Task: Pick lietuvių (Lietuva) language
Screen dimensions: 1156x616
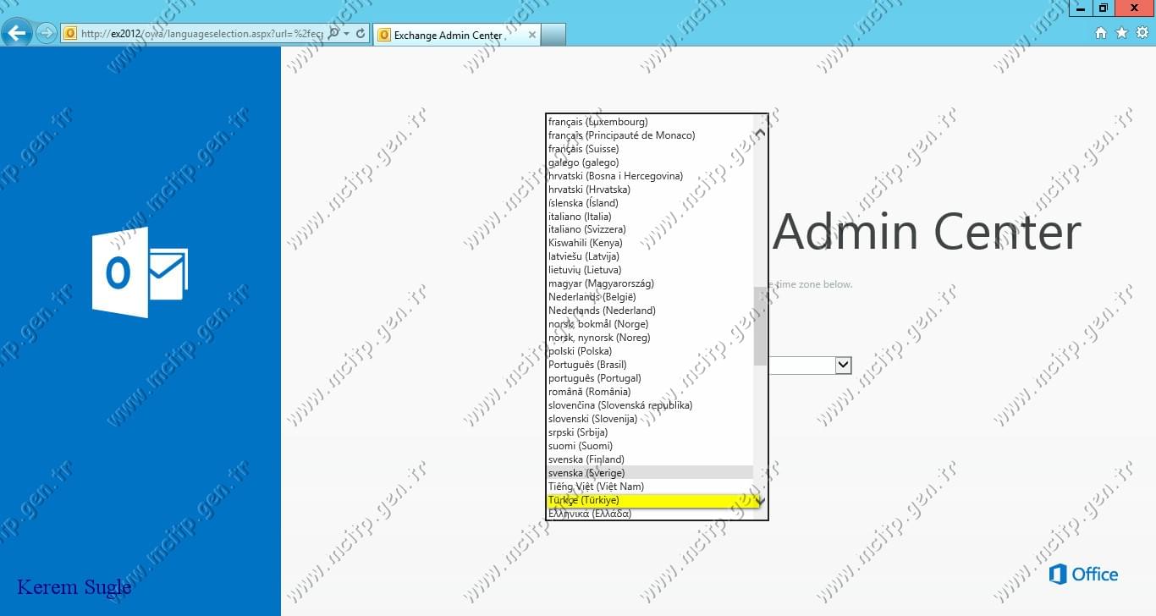Action: 650,270
